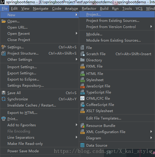Screen dimensions: 155x157
Task: Expand Project from Version Control arrow
Action: (151, 27)
